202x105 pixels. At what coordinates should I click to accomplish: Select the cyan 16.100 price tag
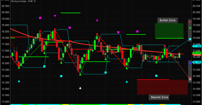pyautogui.click(x=197, y=62)
